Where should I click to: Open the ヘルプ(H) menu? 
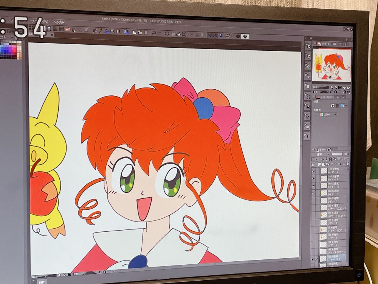(x=59, y=22)
